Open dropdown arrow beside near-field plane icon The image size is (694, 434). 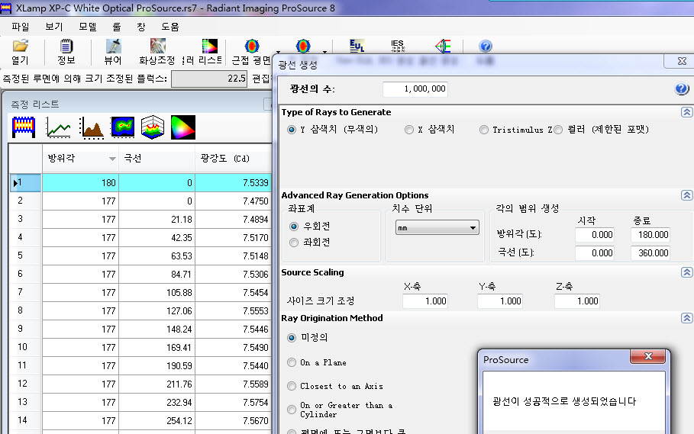tap(278, 52)
